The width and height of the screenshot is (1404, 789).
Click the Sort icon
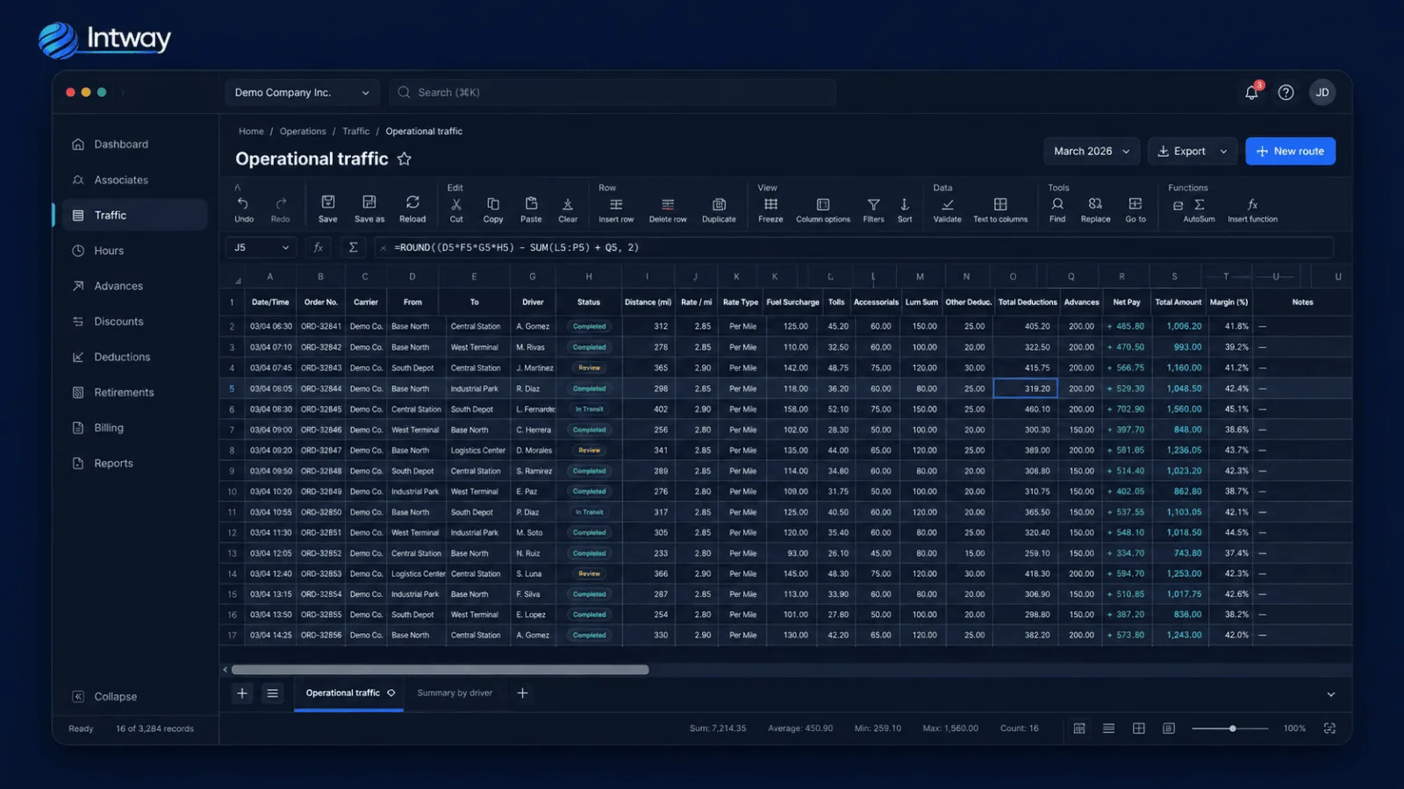pyautogui.click(x=905, y=204)
